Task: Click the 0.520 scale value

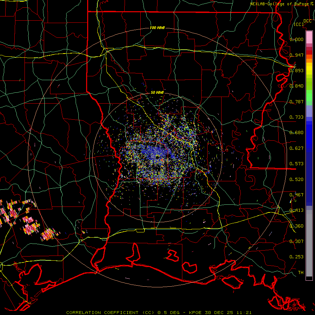Action: coord(296,180)
